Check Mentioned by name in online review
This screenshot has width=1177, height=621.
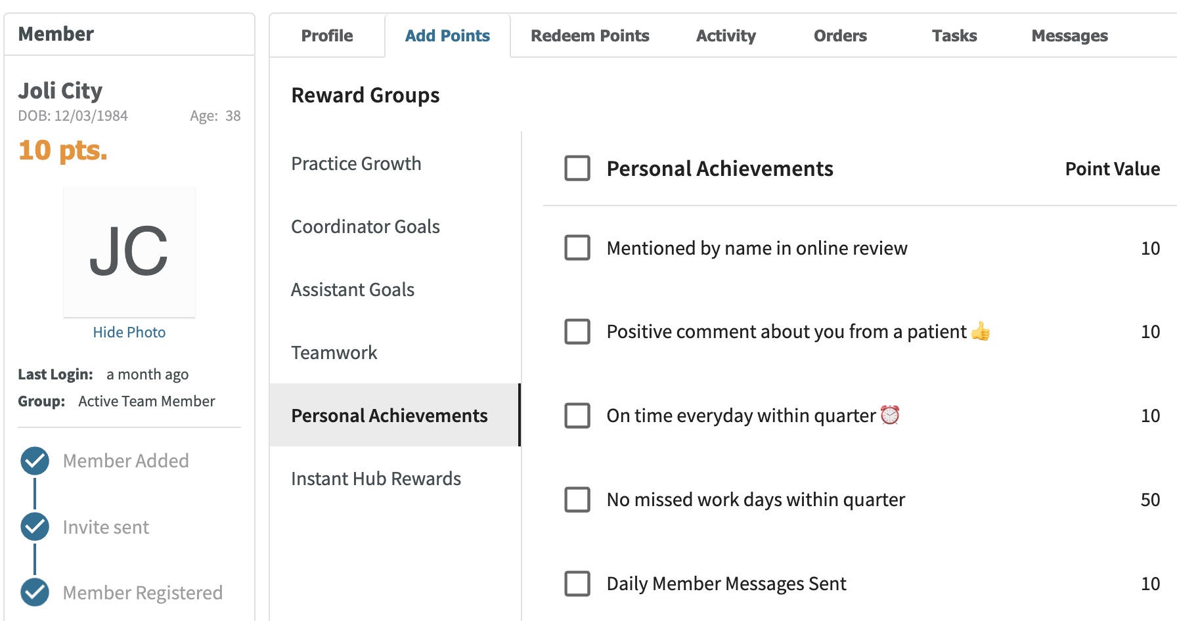click(x=577, y=247)
